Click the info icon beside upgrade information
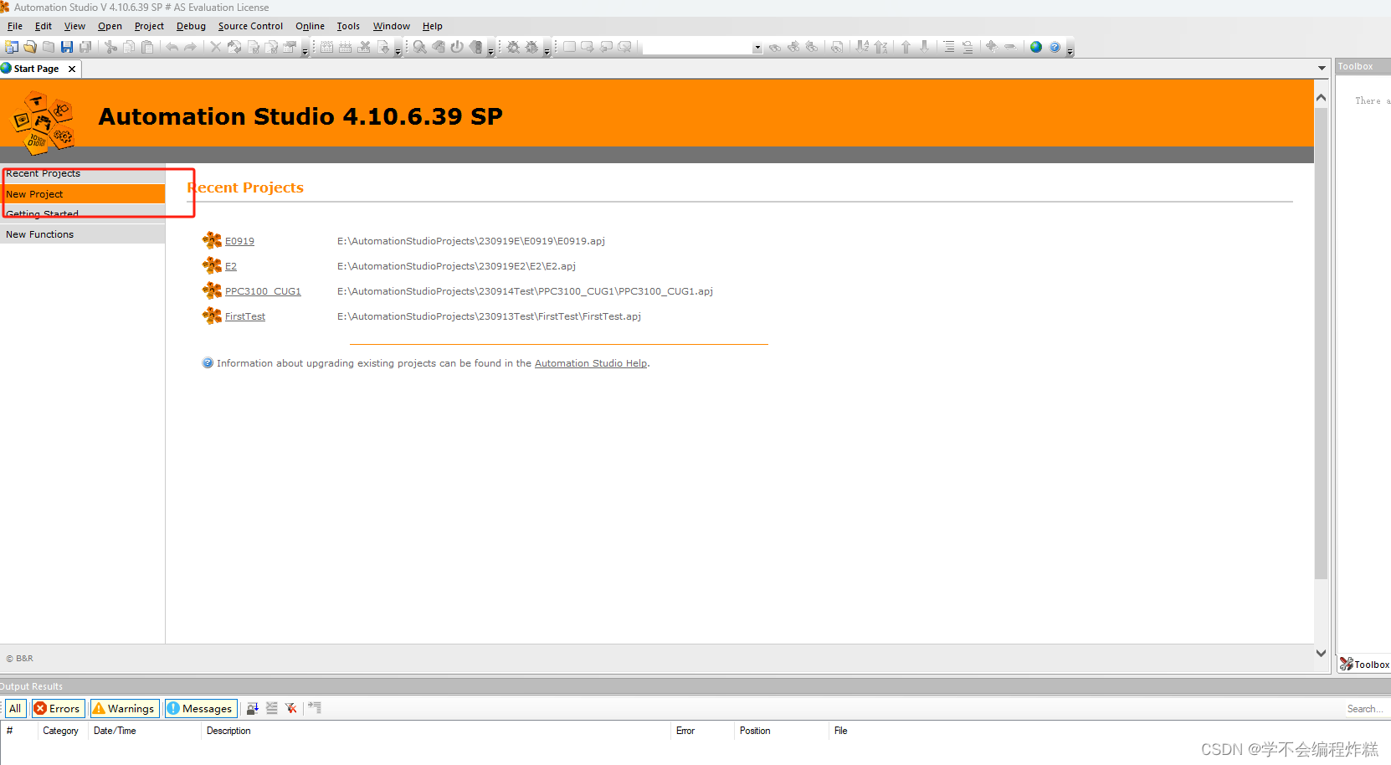 tap(208, 362)
